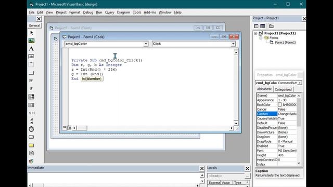Image resolution: width=333 pixels, height=187 pixels.
Task: Select the Shape control in the toolbox
Action: tap(31, 161)
